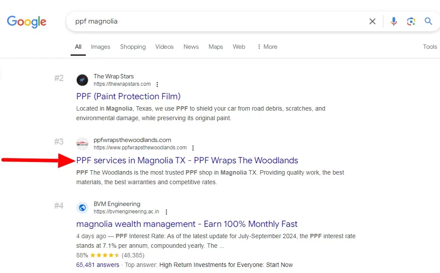The width and height of the screenshot is (440, 273).
Task: Open PPF services in Magnolia TX link
Action: tap(187, 160)
